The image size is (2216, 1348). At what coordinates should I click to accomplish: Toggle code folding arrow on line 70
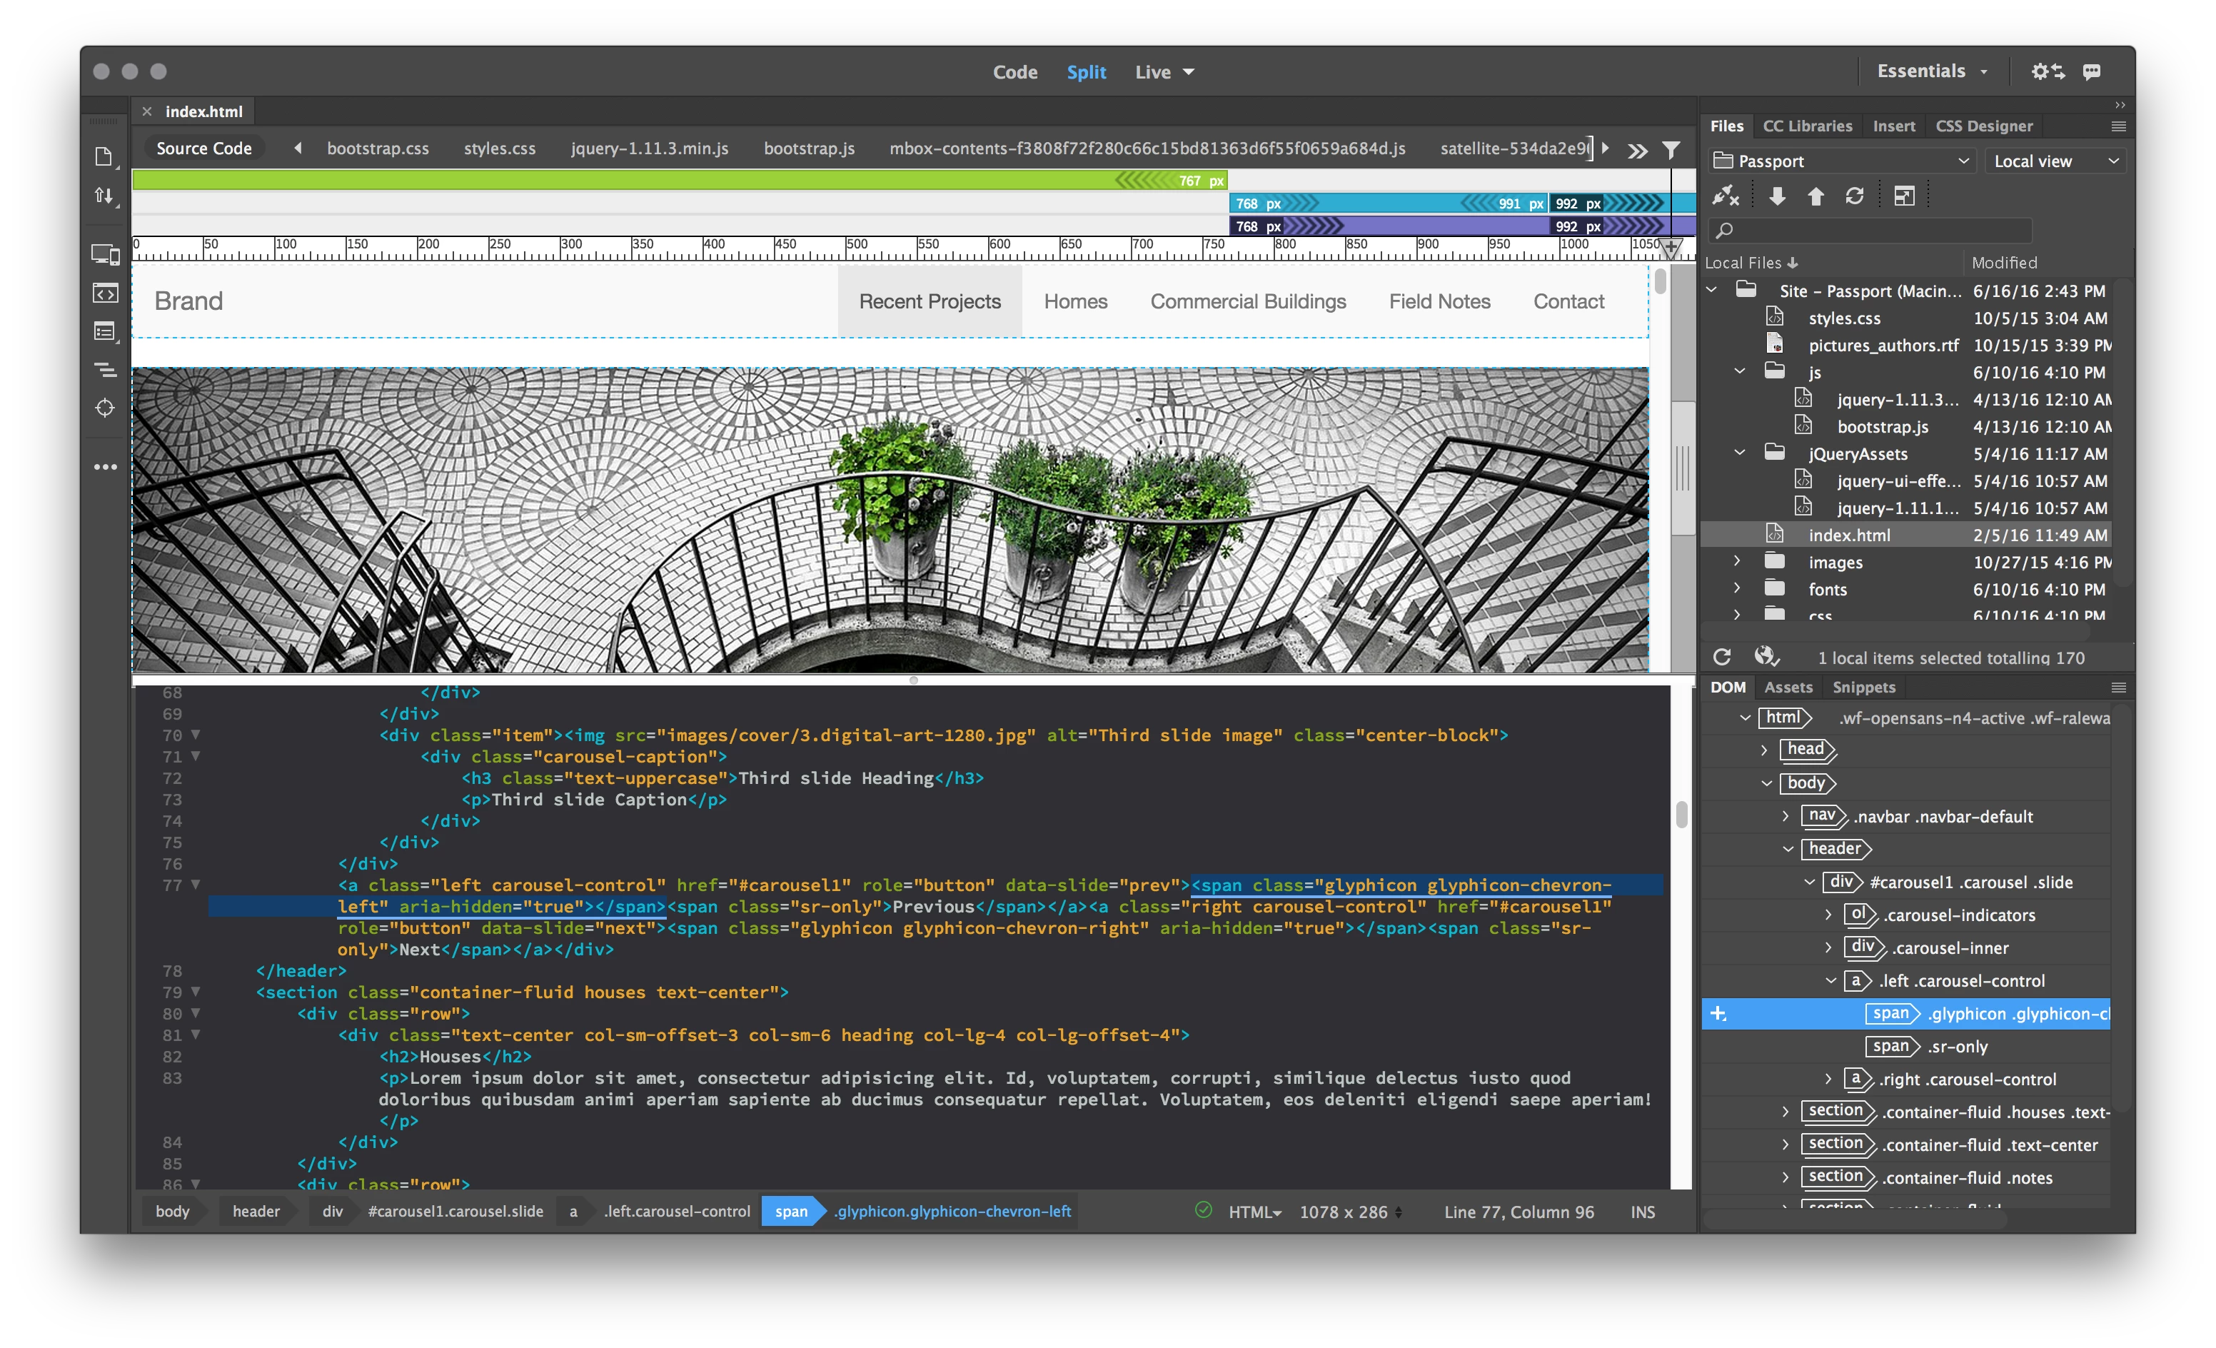click(195, 735)
